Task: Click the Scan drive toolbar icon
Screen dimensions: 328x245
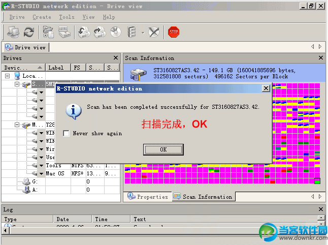Action: (64, 32)
